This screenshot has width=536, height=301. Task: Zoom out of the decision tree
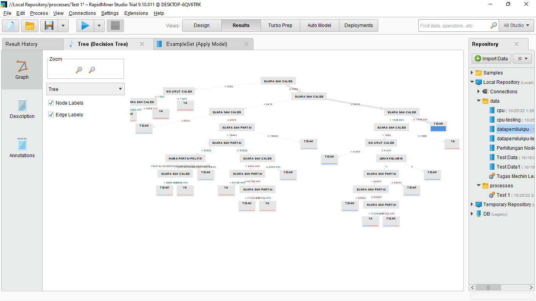(x=92, y=69)
